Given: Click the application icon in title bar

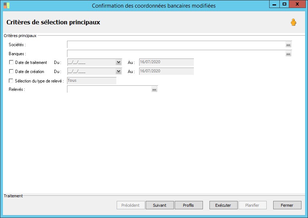Looking at the screenshot, I should pos(7,5).
